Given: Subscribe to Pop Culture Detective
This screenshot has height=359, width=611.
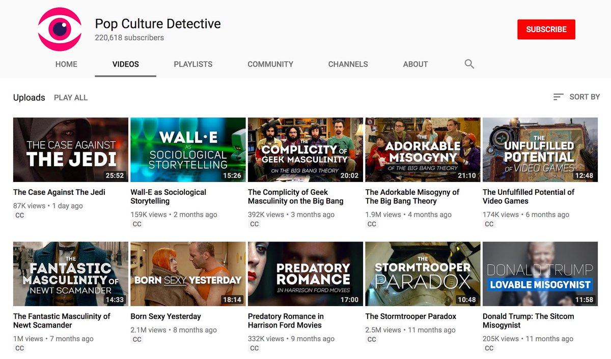Looking at the screenshot, I should [546, 29].
